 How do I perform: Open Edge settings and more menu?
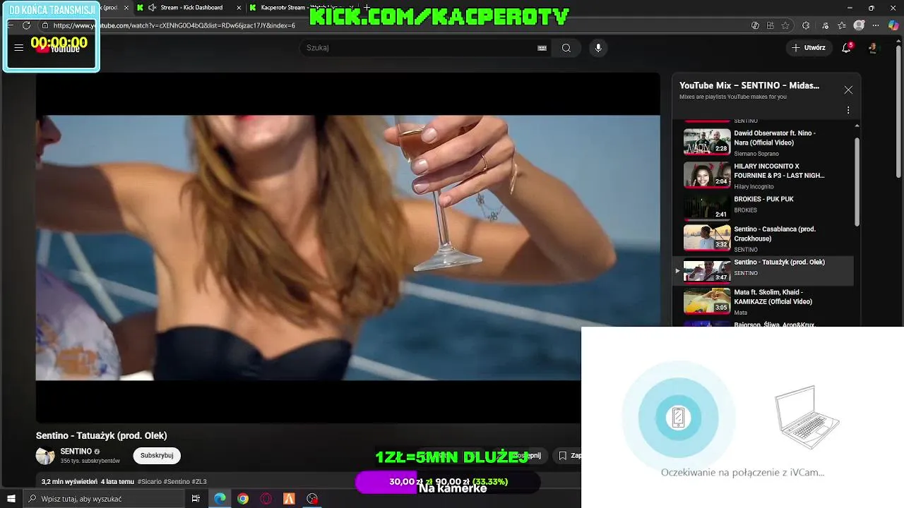coord(876,25)
